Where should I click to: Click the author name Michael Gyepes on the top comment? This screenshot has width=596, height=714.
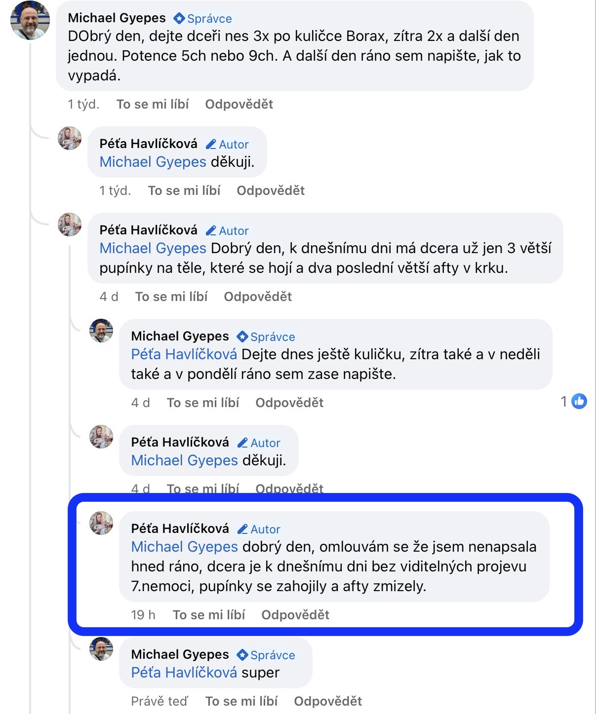click(x=117, y=18)
